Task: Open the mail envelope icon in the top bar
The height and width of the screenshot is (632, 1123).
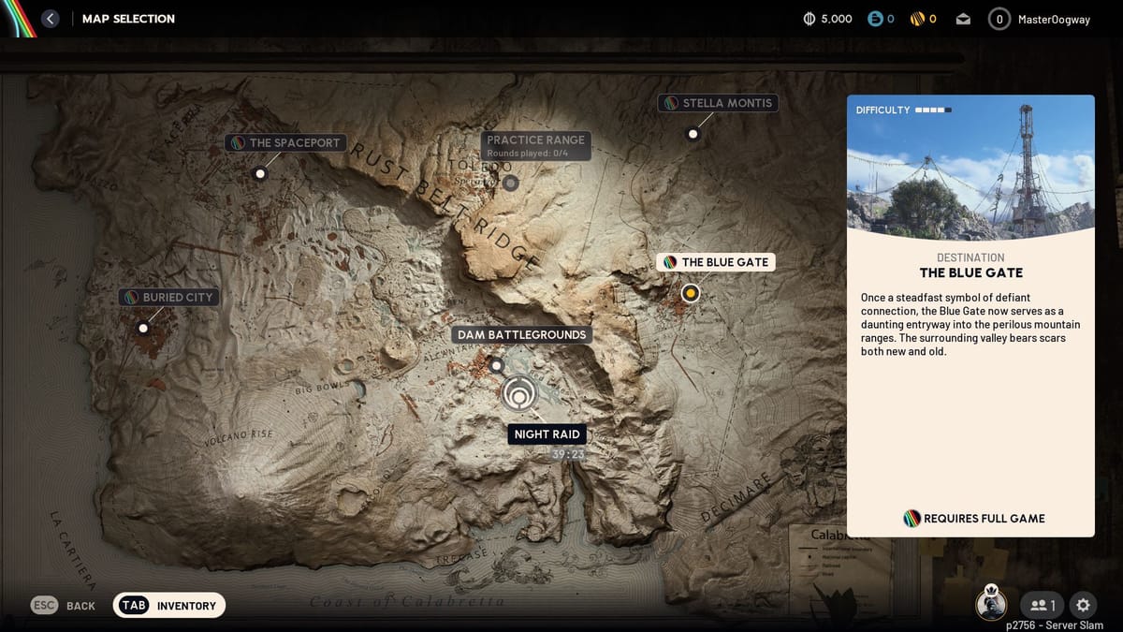Action: coord(964,18)
